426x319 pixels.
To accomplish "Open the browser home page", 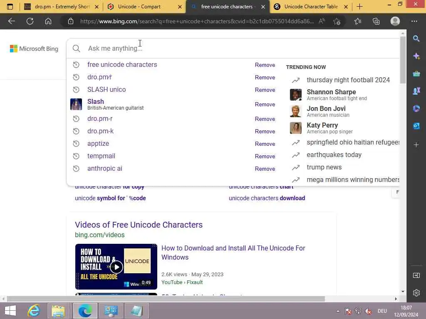I will point(48,21).
